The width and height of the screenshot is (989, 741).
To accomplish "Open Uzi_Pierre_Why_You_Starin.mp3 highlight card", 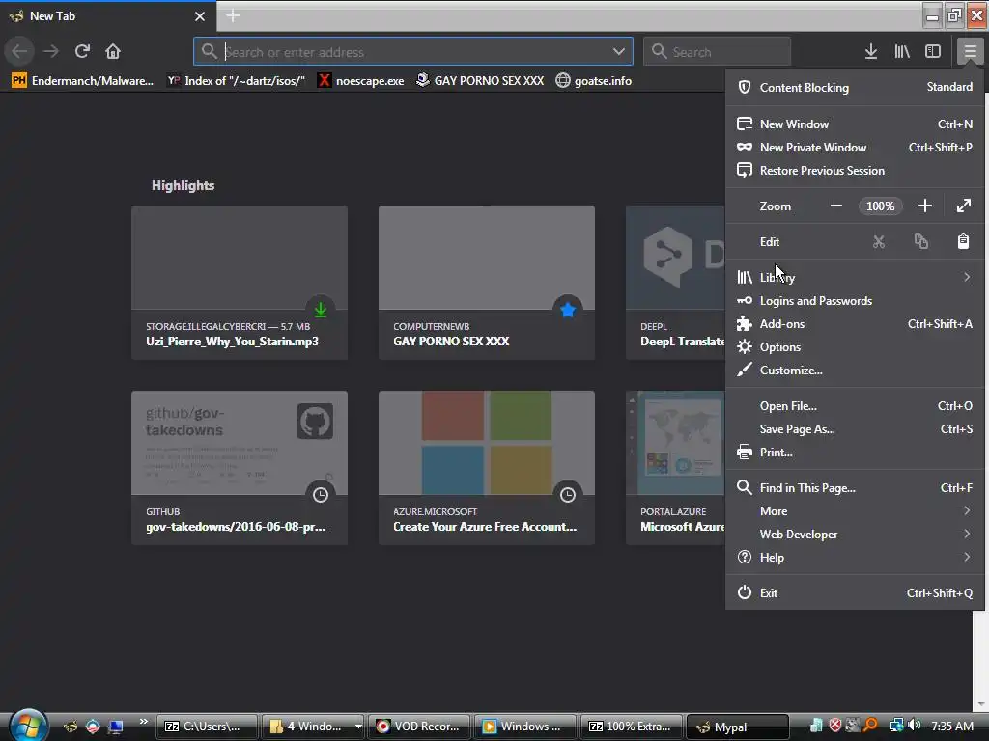I will pos(240,283).
